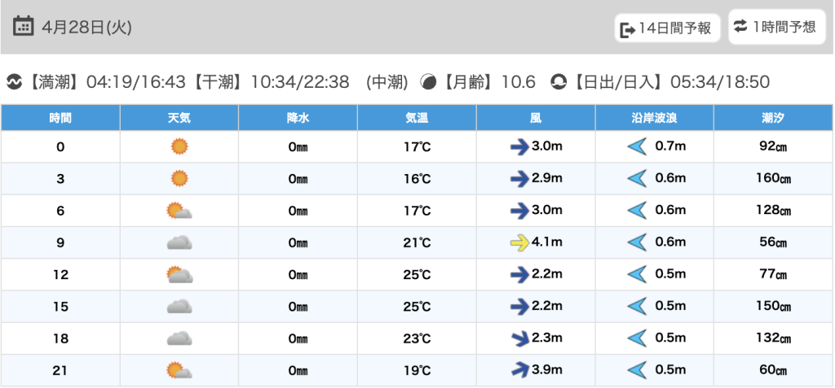Click the moon phase icon beside 月齢
This screenshot has height=388, width=835.
point(428,82)
